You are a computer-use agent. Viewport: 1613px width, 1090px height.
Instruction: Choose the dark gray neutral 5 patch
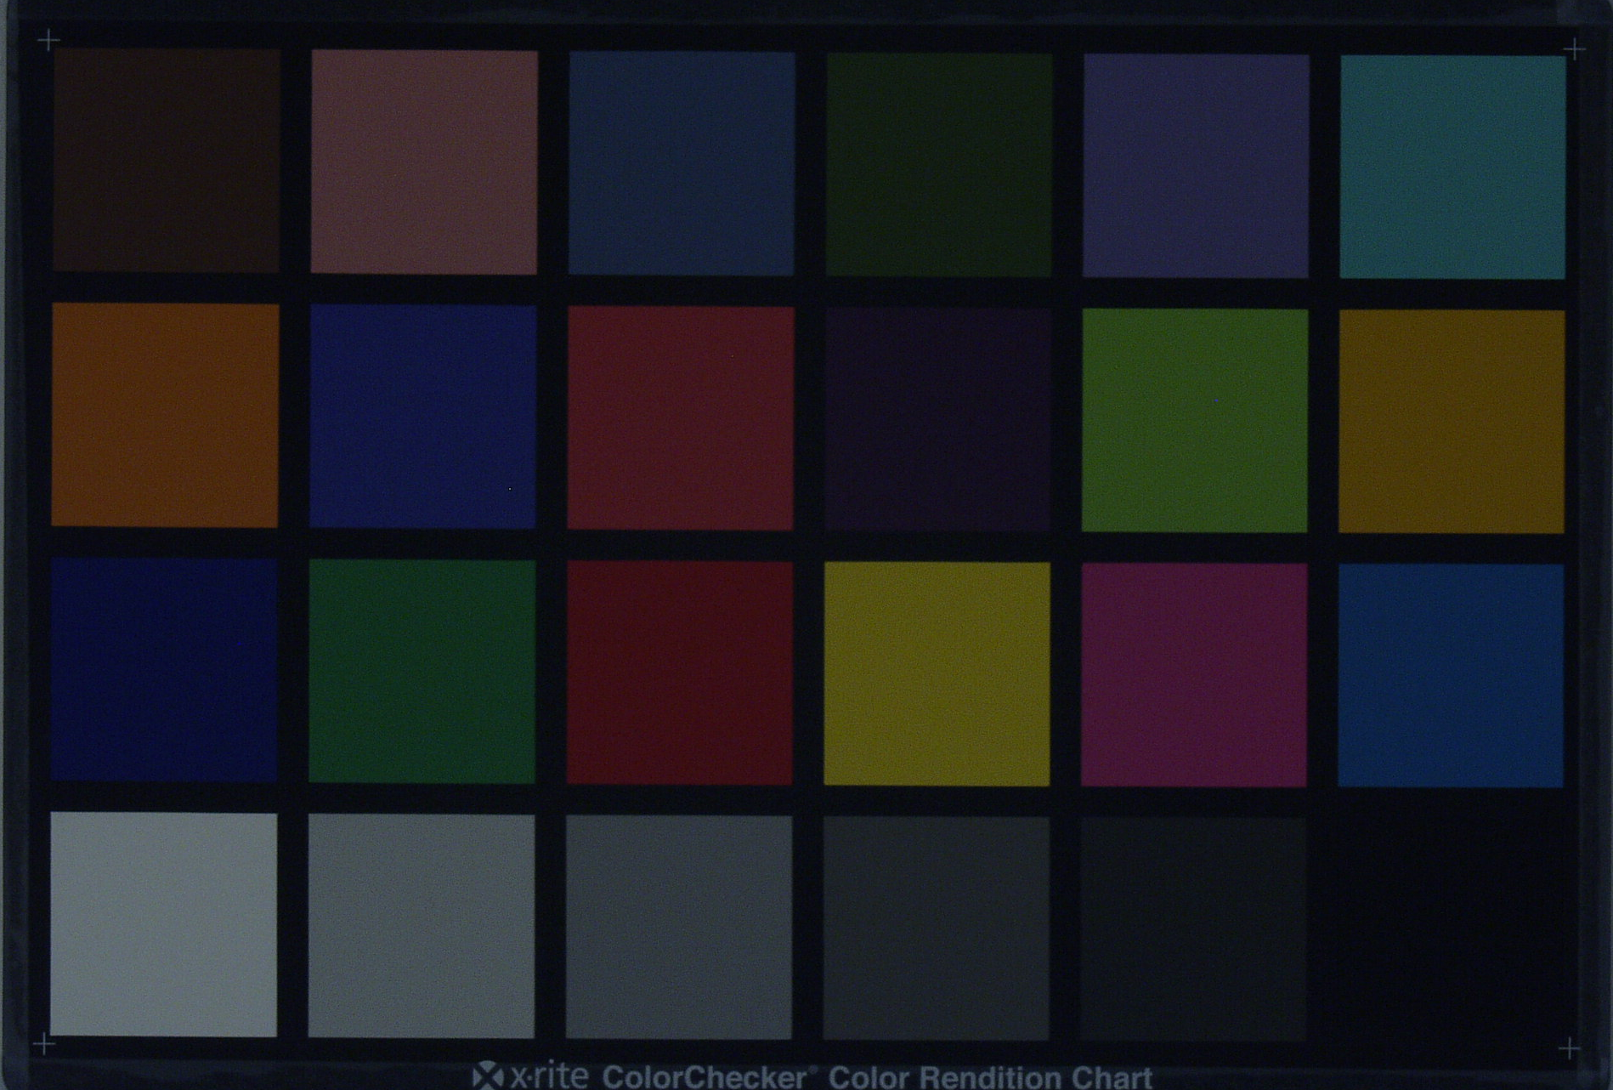point(937,928)
